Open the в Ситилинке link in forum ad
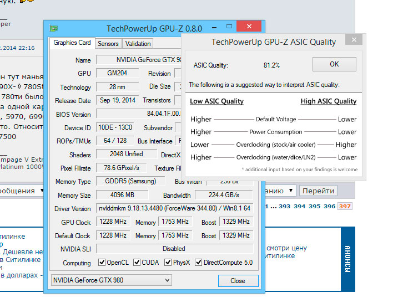This screenshot has width=398, height=303. 21,260
